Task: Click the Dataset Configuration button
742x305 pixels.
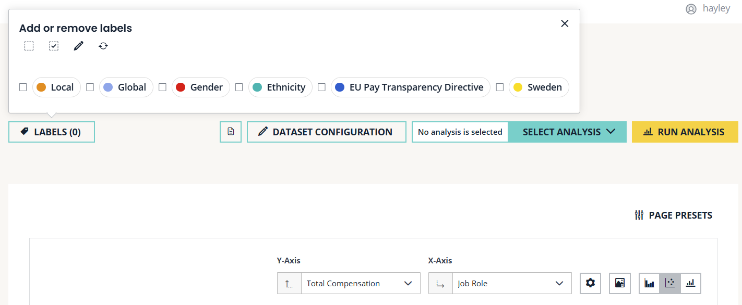Action: 326,132
